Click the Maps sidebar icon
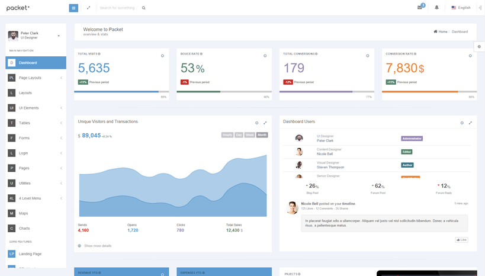 [x=12, y=213]
